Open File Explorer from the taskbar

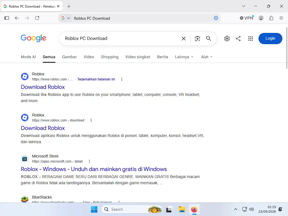[182, 209]
